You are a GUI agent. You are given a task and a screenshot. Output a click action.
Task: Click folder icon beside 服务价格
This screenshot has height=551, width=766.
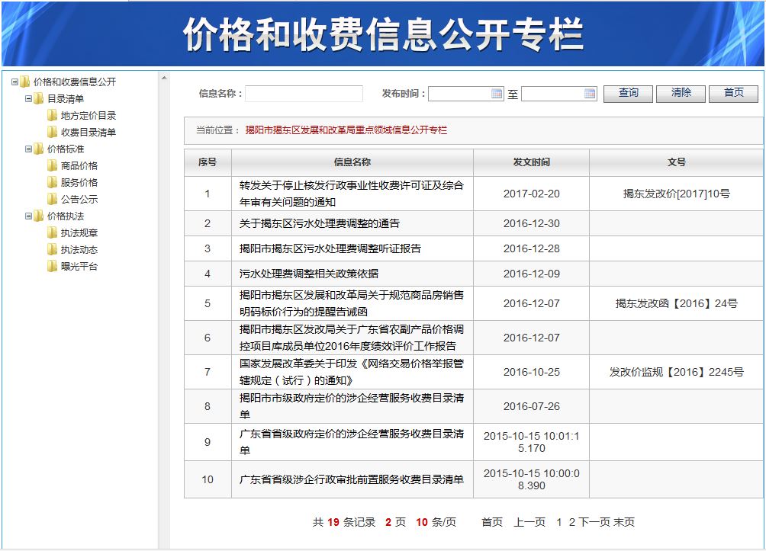[53, 182]
